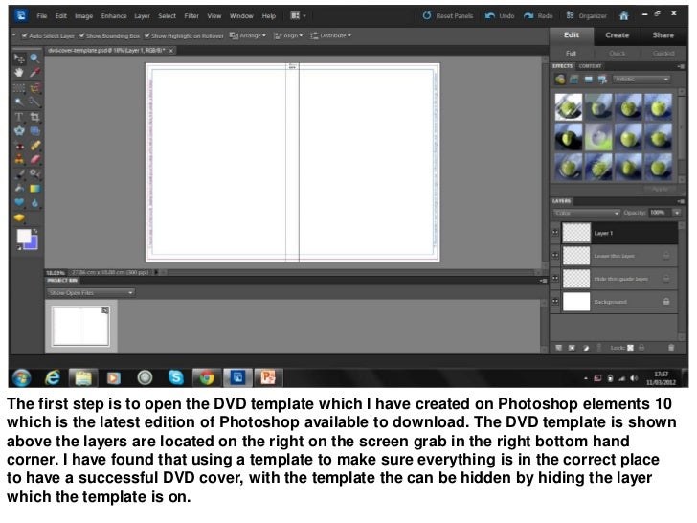Select the Magnetic Lasso tool

click(34, 87)
